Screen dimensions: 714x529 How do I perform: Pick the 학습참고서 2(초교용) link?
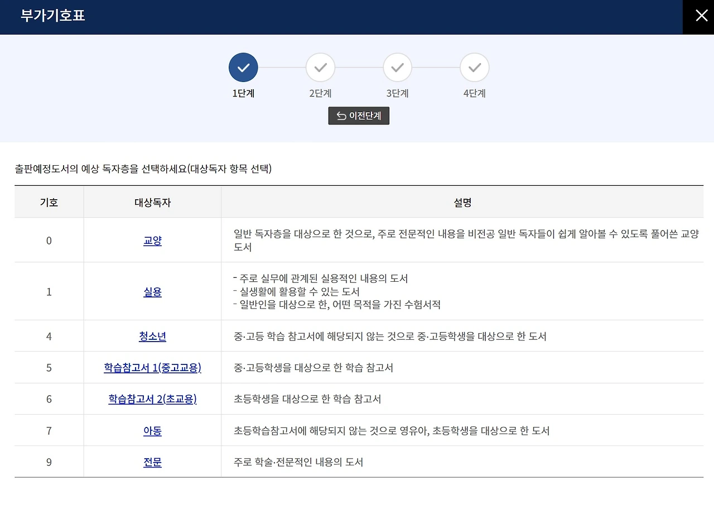(152, 399)
